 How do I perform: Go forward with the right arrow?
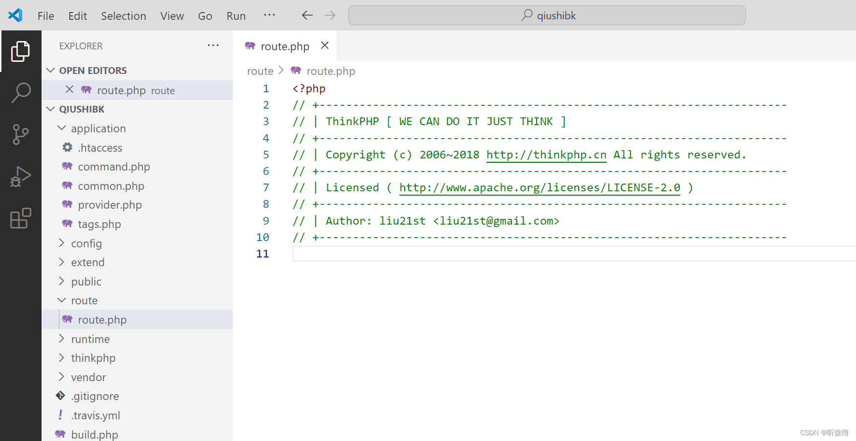click(x=330, y=15)
